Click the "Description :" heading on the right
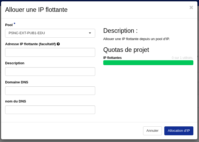The width and height of the screenshot is (199, 142). [x=120, y=31]
